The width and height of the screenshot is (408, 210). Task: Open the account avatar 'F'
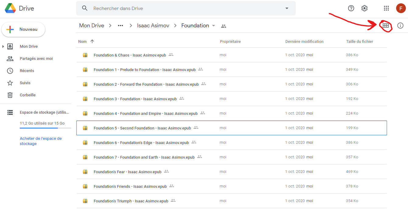click(x=401, y=8)
